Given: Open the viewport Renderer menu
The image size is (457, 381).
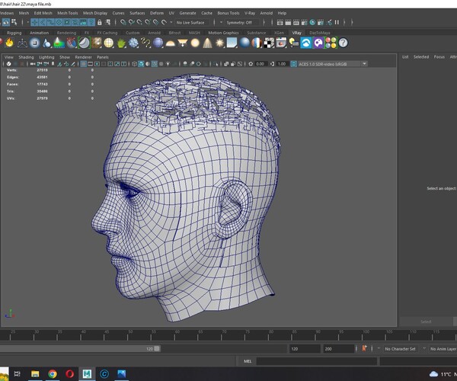Looking at the screenshot, I should pos(83,57).
